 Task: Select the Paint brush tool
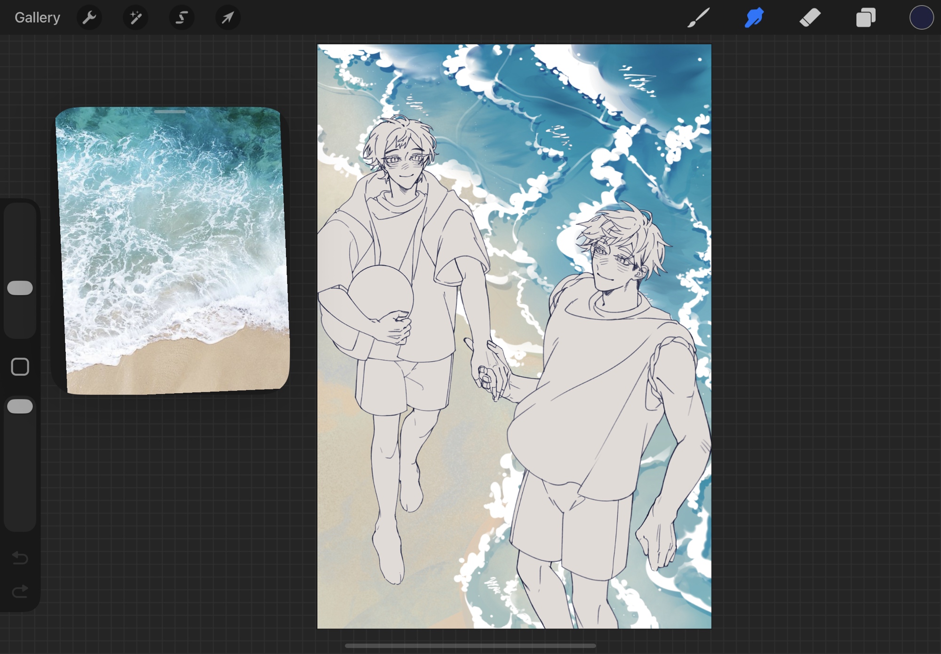pyautogui.click(x=698, y=17)
